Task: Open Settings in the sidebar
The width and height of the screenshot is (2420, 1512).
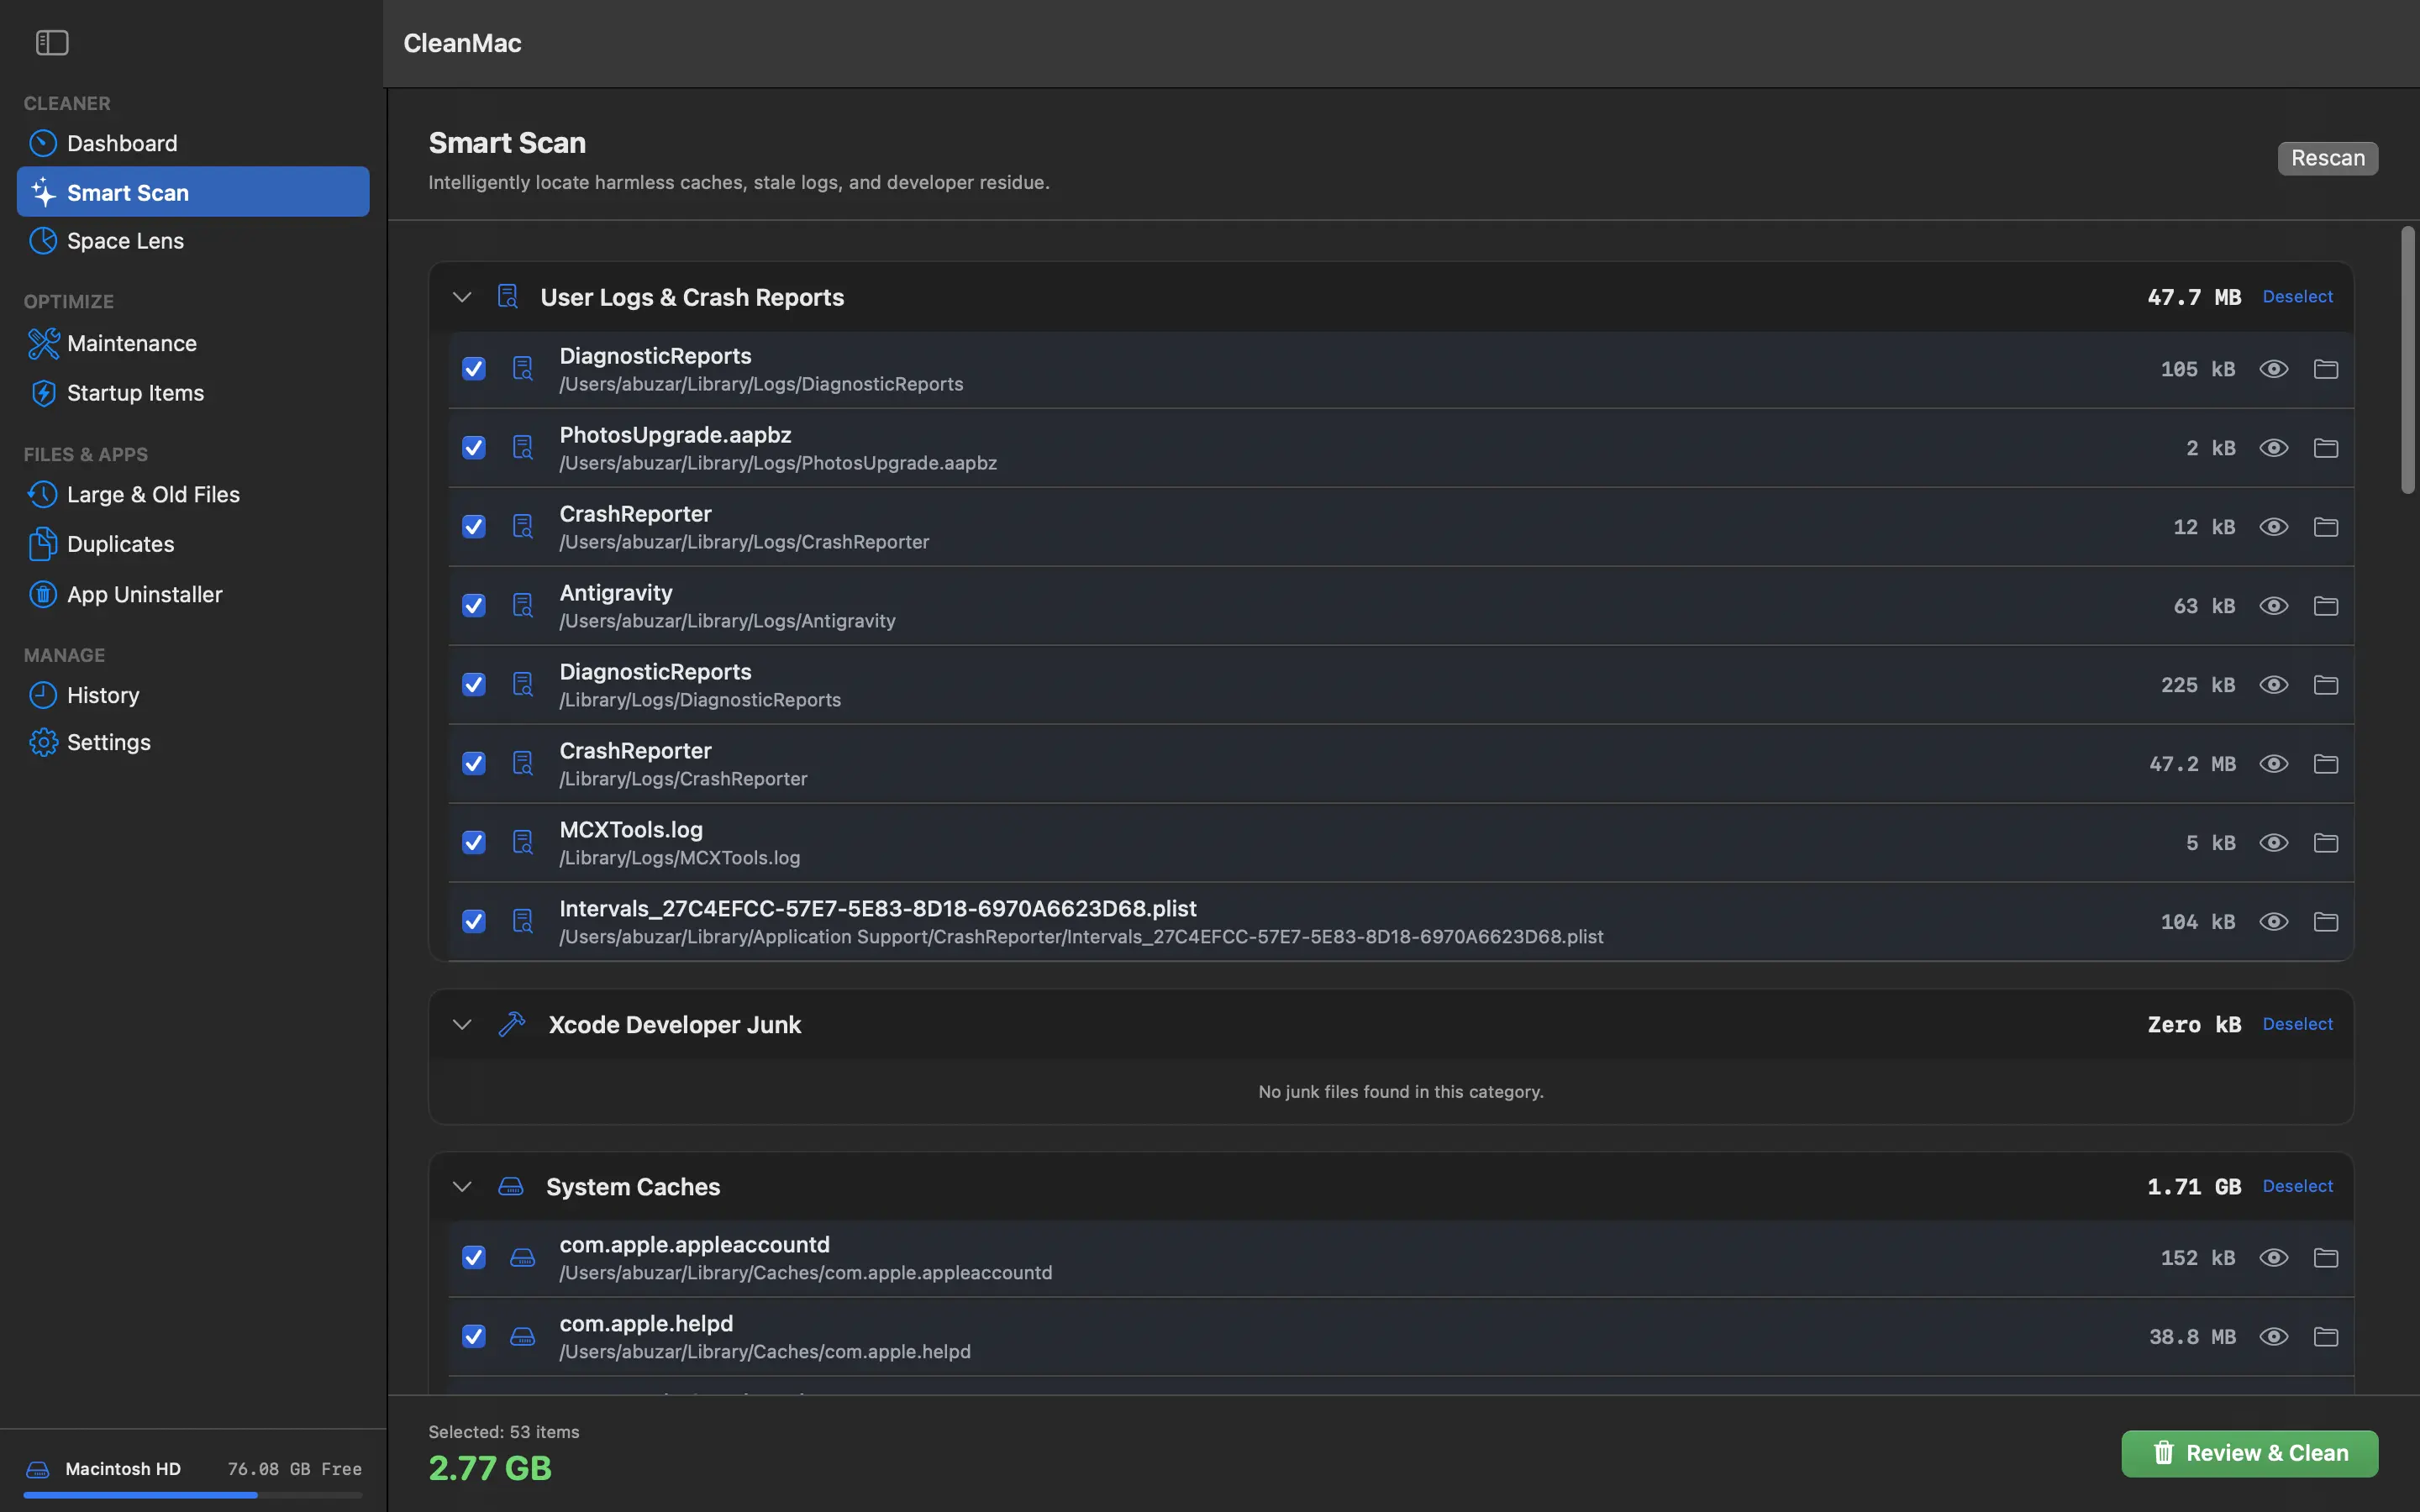Action: (x=193, y=742)
